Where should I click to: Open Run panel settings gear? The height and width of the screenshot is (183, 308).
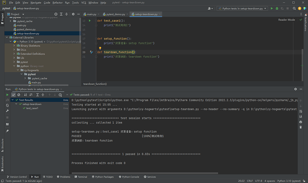tap(295, 89)
